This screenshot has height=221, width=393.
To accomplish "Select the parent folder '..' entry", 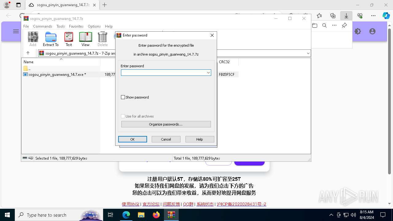I will tap(28, 68).
